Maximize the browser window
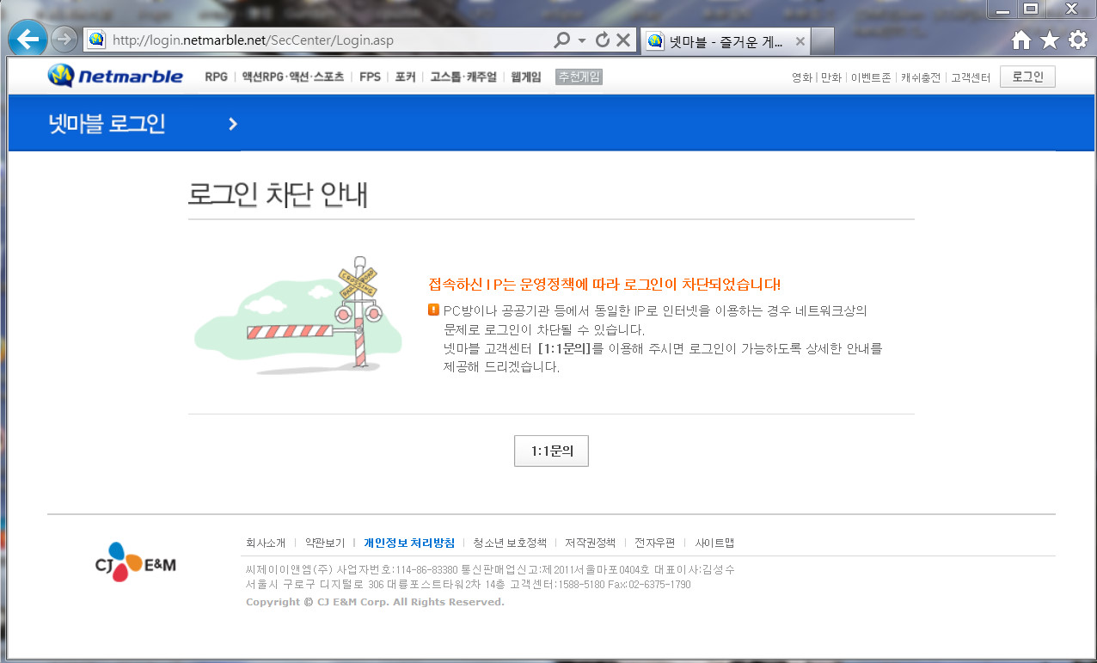The width and height of the screenshot is (1097, 663). coord(1031,9)
